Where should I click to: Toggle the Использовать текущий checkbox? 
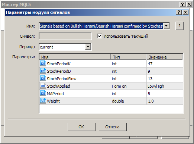pos(100,36)
